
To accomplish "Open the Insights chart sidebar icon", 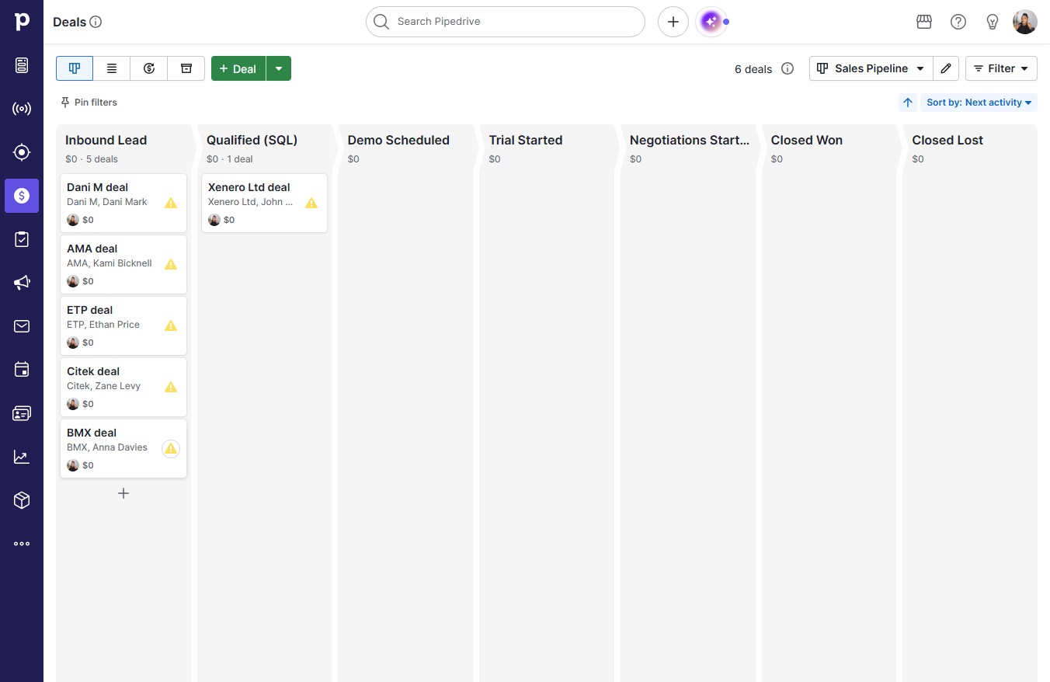I will (x=22, y=457).
